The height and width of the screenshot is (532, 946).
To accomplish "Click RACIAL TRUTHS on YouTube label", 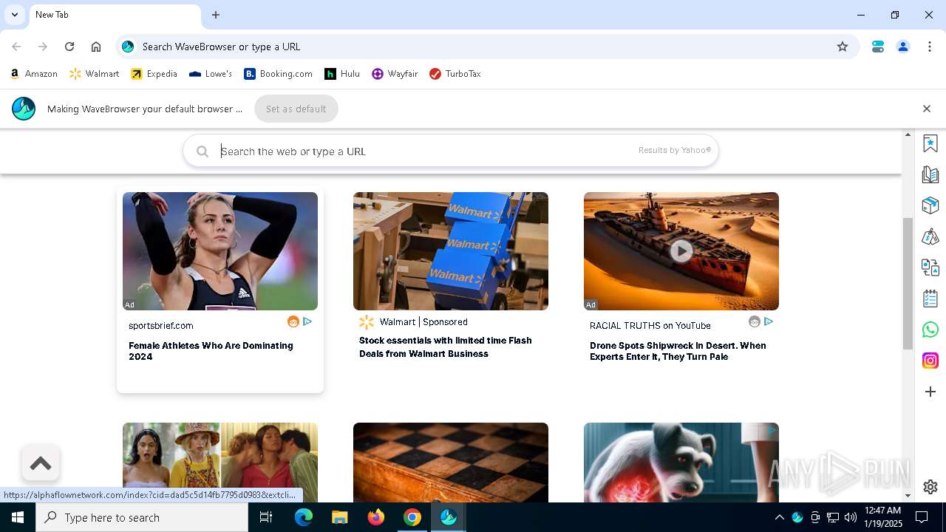I will 650,326.
